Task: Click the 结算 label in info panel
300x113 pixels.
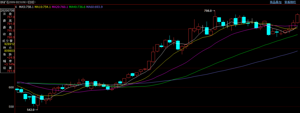Action: 7,68
